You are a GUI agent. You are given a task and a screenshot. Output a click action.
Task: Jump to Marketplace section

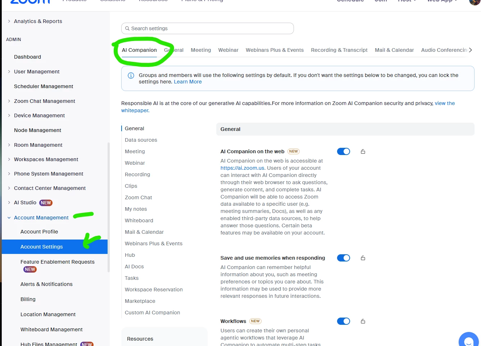pyautogui.click(x=140, y=301)
